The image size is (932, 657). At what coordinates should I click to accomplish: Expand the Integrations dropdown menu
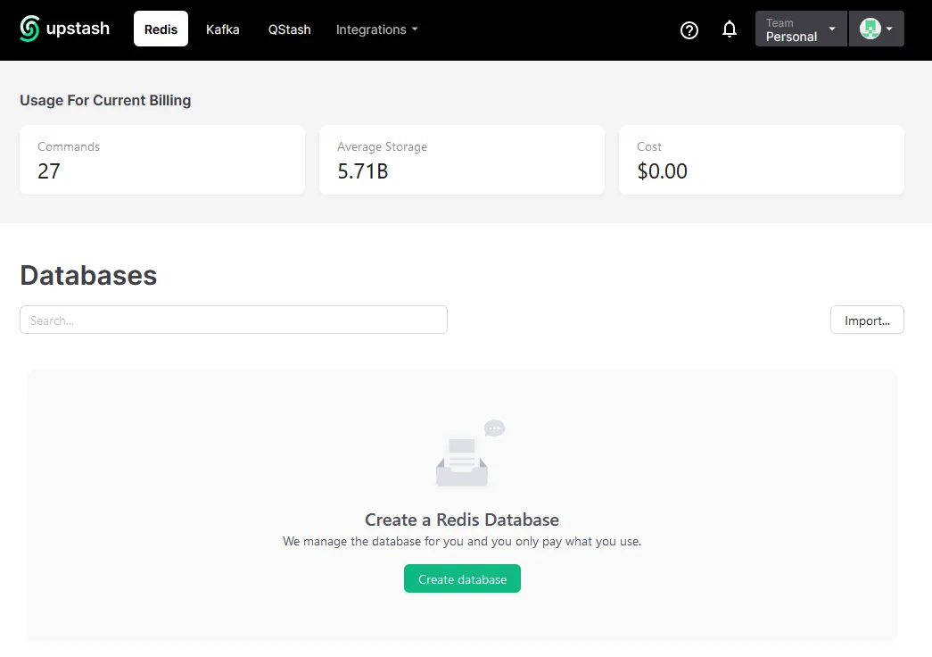coord(376,29)
